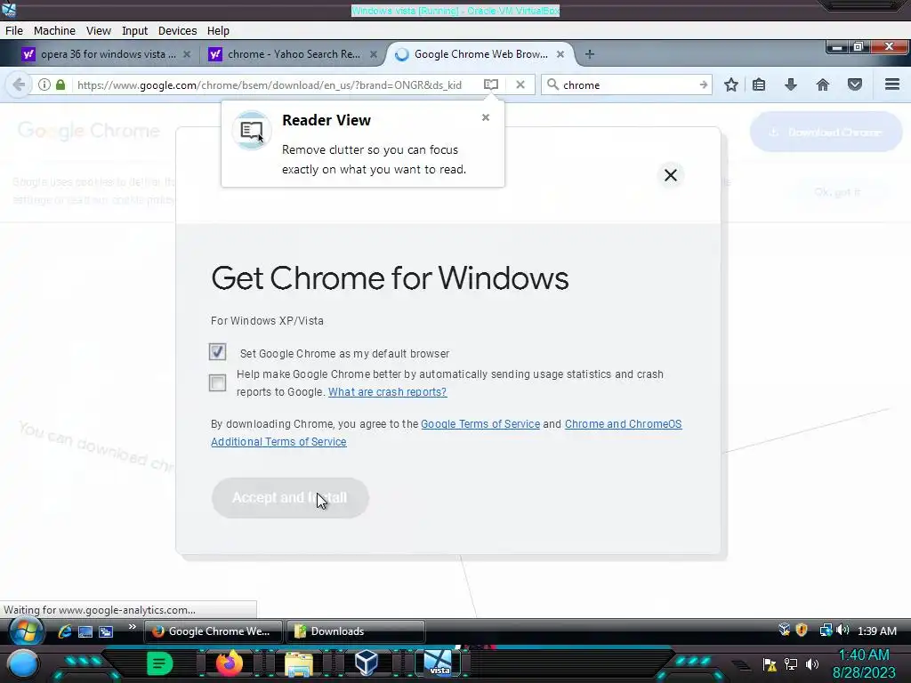Click the search go arrow
Viewport: 911px width, 683px height.
coord(703,84)
